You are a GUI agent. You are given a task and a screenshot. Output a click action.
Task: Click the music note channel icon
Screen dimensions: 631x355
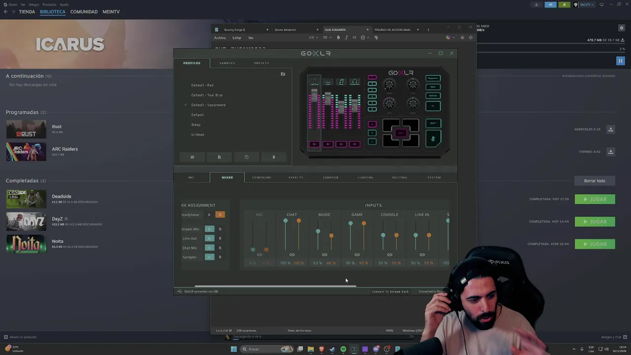click(x=341, y=82)
